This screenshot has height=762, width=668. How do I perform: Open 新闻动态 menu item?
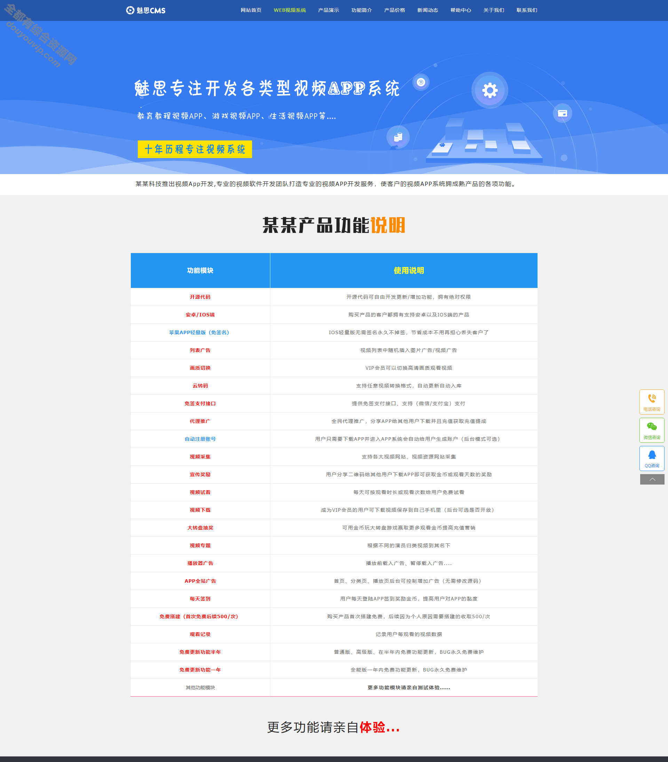click(427, 10)
